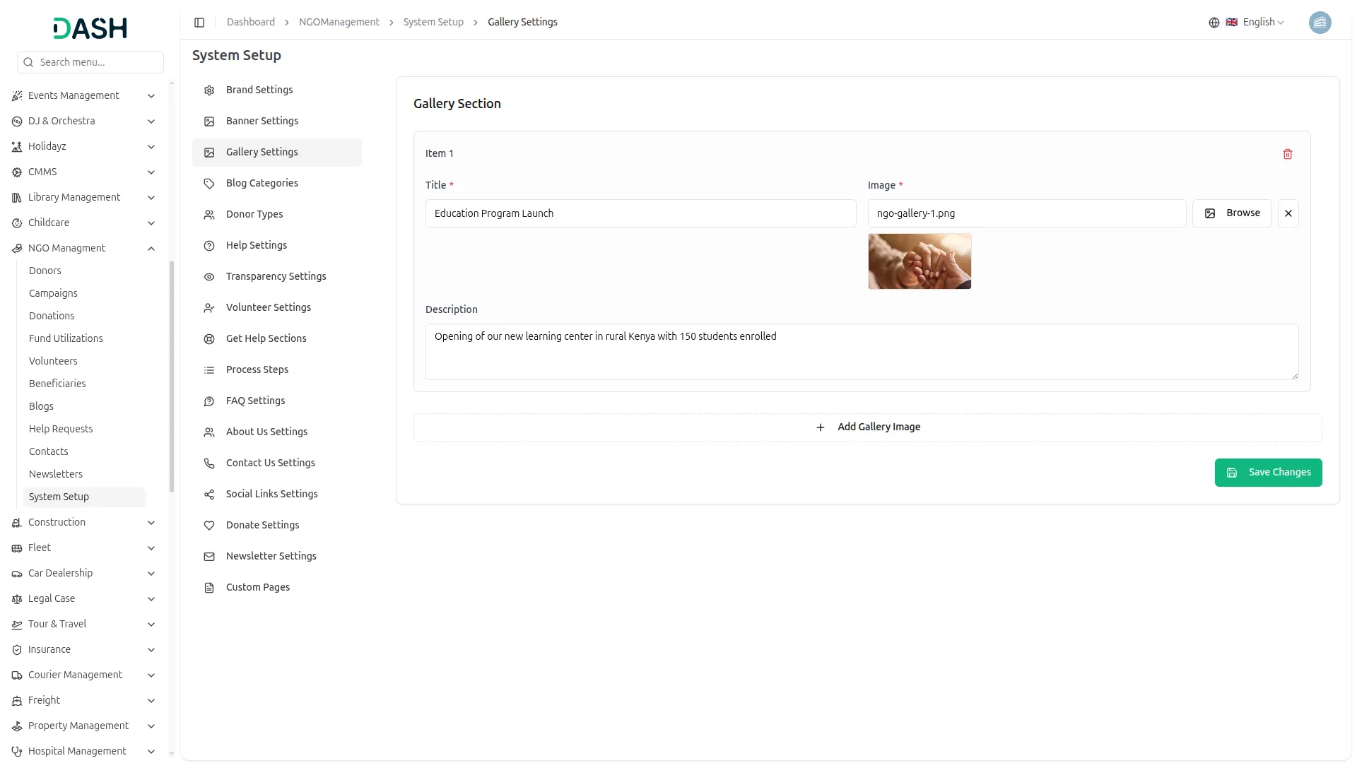Browse for a gallery image file
Screen dimensions: 1357x763
(1231, 213)
